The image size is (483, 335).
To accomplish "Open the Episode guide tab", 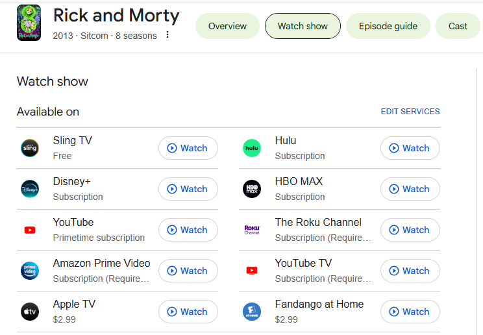I will click(x=388, y=26).
